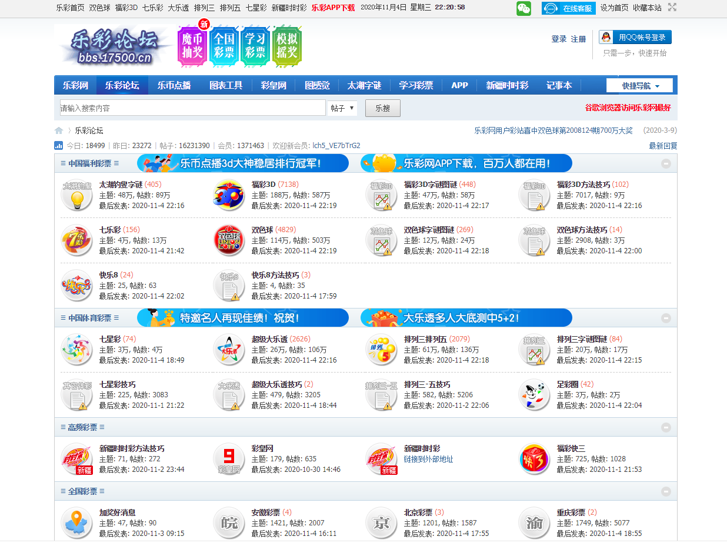The height and width of the screenshot is (543, 727).
Task: Expand the 帖子 search type dropdown
Action: (342, 108)
